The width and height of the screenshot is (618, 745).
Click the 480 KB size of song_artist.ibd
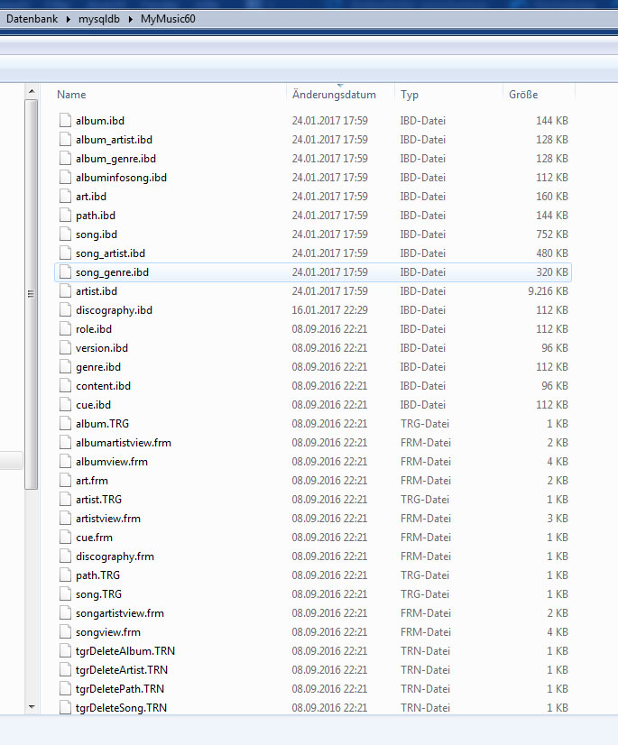click(x=552, y=253)
